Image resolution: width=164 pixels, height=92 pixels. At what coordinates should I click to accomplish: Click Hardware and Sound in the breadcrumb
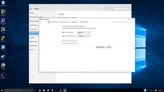(64, 22)
